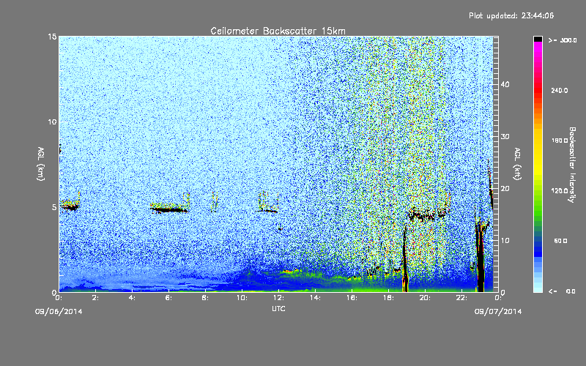Click the cloud layer at 5 km near 6 UTC
The width and height of the screenshot is (586, 366).
point(169,209)
